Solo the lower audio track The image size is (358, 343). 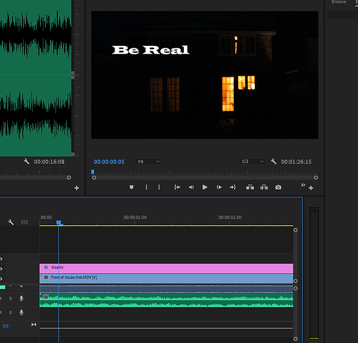click(x=11, y=312)
